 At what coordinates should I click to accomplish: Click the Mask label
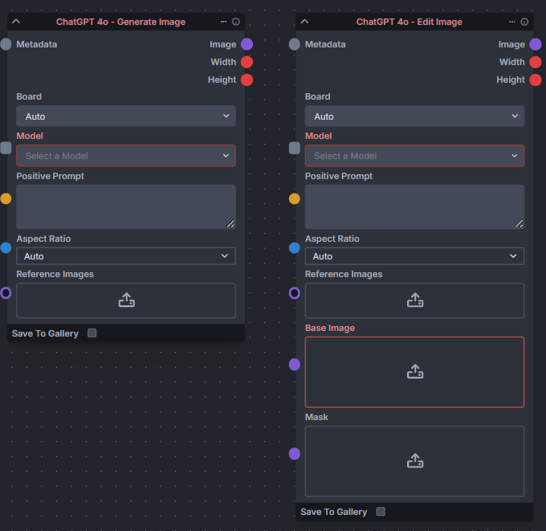(x=316, y=417)
